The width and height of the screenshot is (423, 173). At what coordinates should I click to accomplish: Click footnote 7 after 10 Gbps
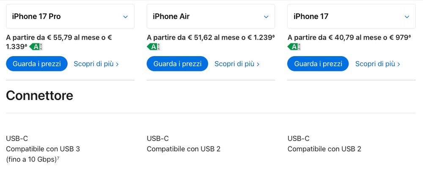(58, 158)
